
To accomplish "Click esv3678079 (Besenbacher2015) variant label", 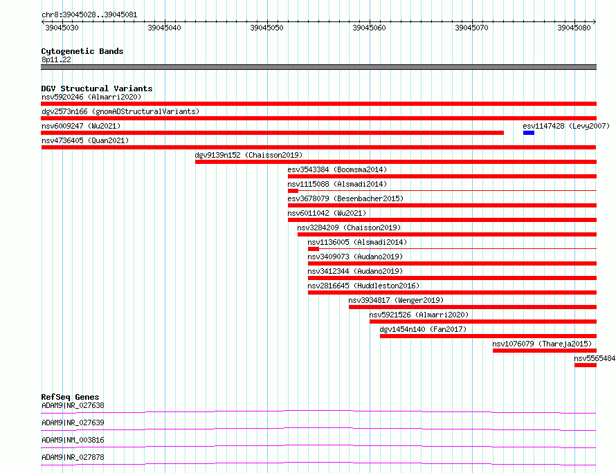I will [x=345, y=198].
